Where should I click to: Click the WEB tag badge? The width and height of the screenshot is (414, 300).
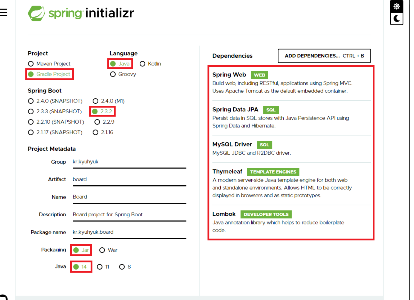[x=259, y=75]
